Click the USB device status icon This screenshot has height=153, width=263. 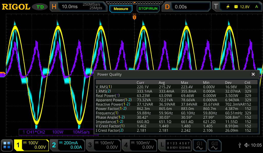click(x=240, y=145)
